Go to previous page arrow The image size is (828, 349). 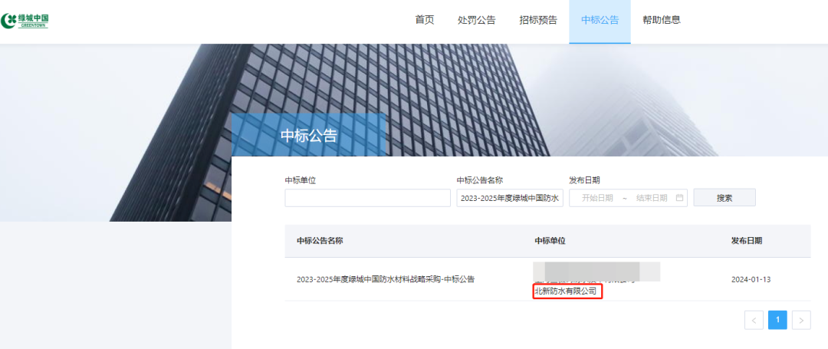[754, 320]
